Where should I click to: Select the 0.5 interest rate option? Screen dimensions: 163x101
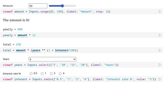tap(31, 73)
